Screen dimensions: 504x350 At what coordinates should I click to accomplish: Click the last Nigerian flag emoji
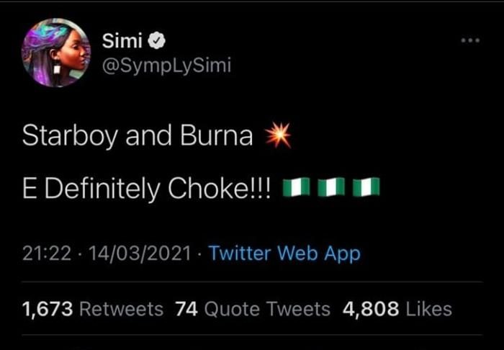point(367,189)
